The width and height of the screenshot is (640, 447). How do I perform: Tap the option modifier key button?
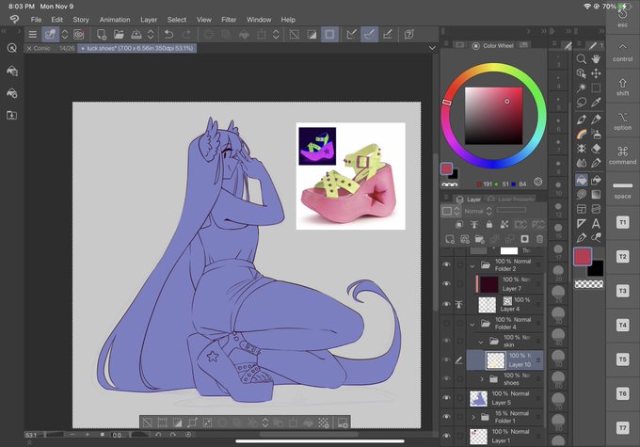[x=622, y=121]
